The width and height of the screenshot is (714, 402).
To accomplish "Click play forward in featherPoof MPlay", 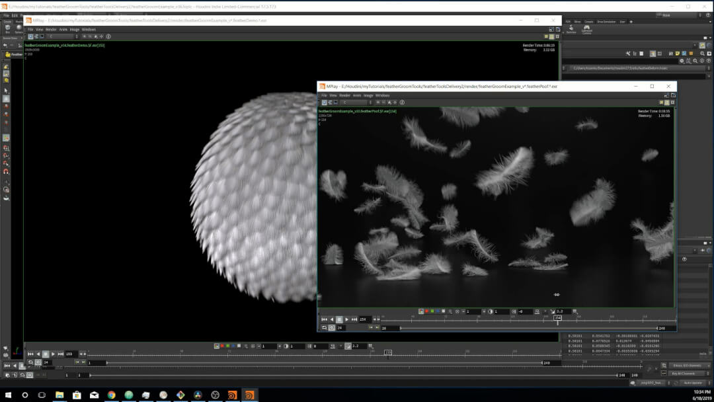I will (x=347, y=319).
